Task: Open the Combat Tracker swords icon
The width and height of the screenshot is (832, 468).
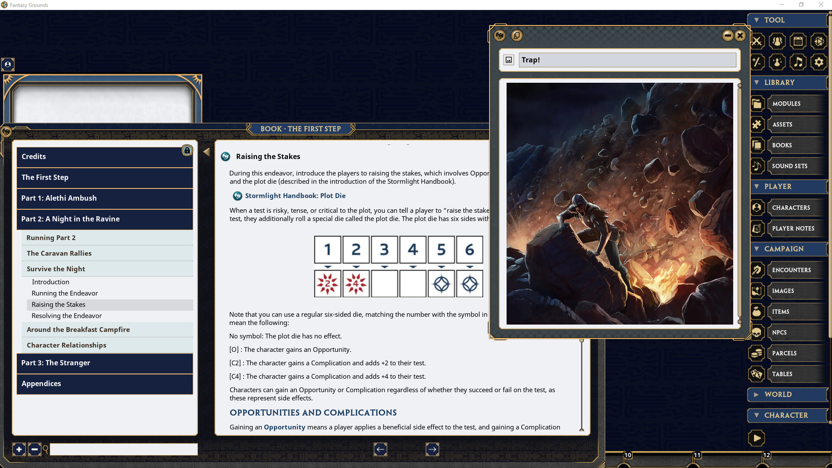Action: pyautogui.click(x=757, y=41)
